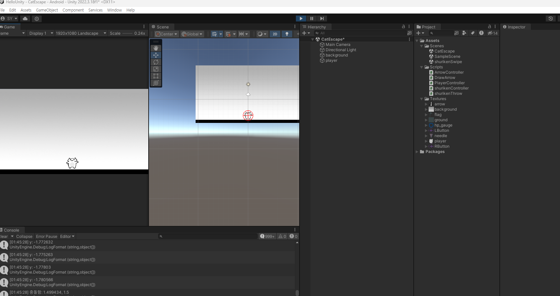Click Hierarchy create plus button
The height and width of the screenshot is (296, 560).
coord(306,33)
